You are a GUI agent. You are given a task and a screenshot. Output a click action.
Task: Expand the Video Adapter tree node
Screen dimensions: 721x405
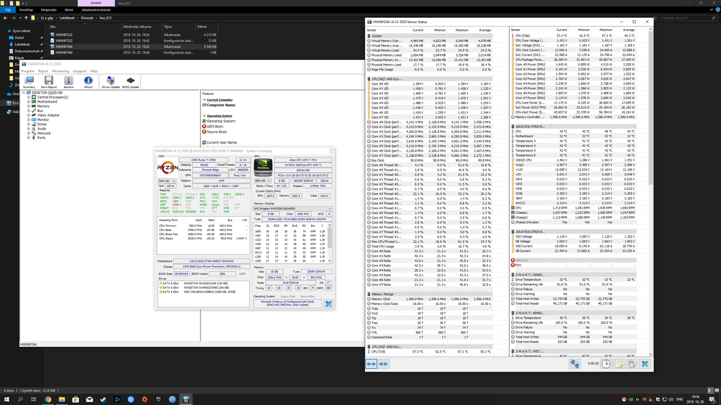29,115
